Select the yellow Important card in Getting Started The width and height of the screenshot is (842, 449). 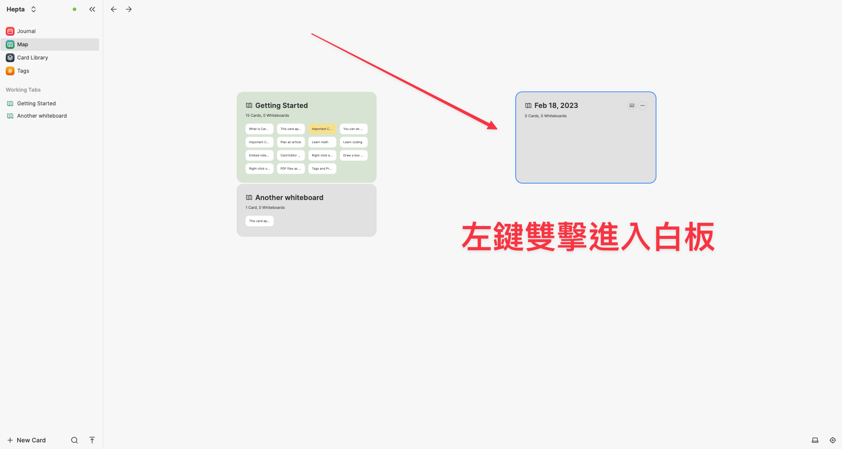(x=322, y=129)
